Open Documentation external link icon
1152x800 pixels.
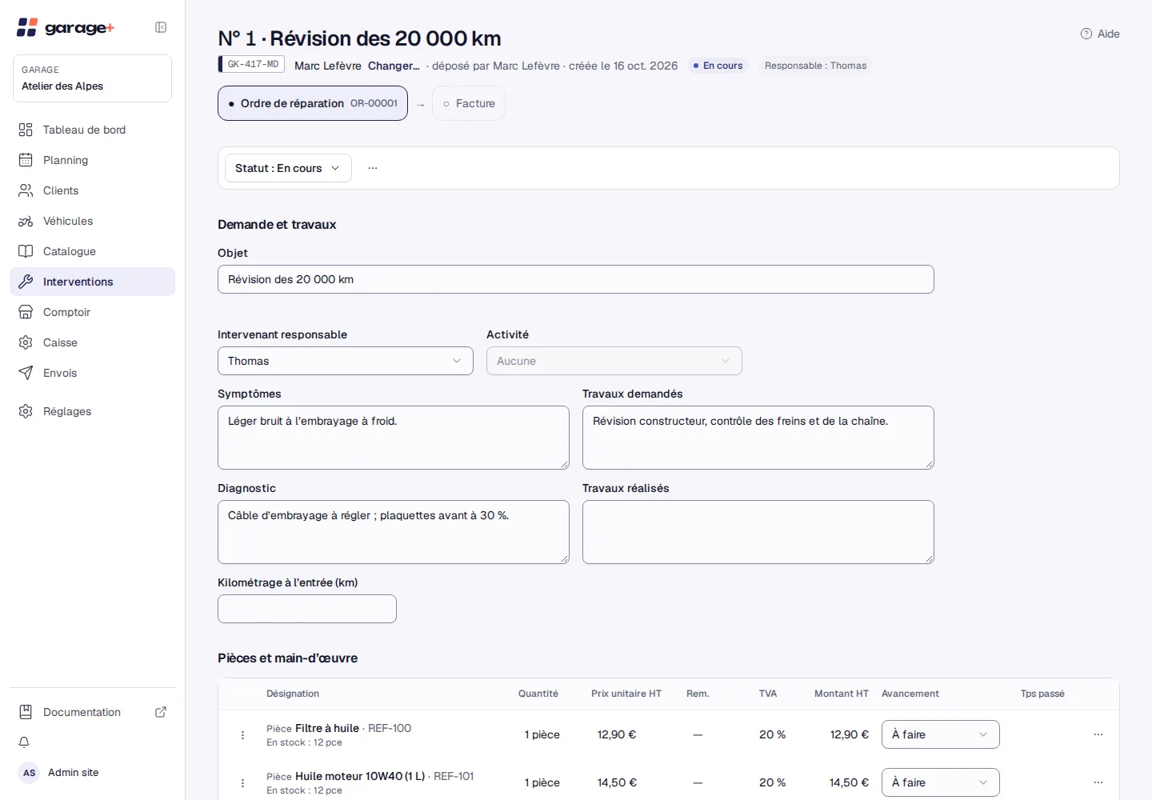coord(161,712)
